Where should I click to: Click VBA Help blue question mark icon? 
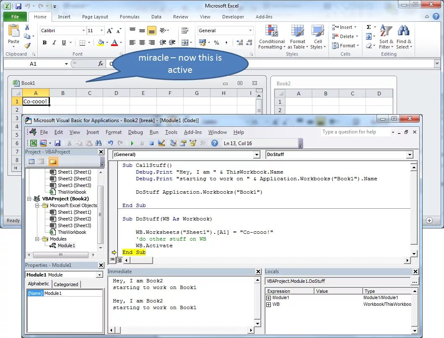(214, 143)
